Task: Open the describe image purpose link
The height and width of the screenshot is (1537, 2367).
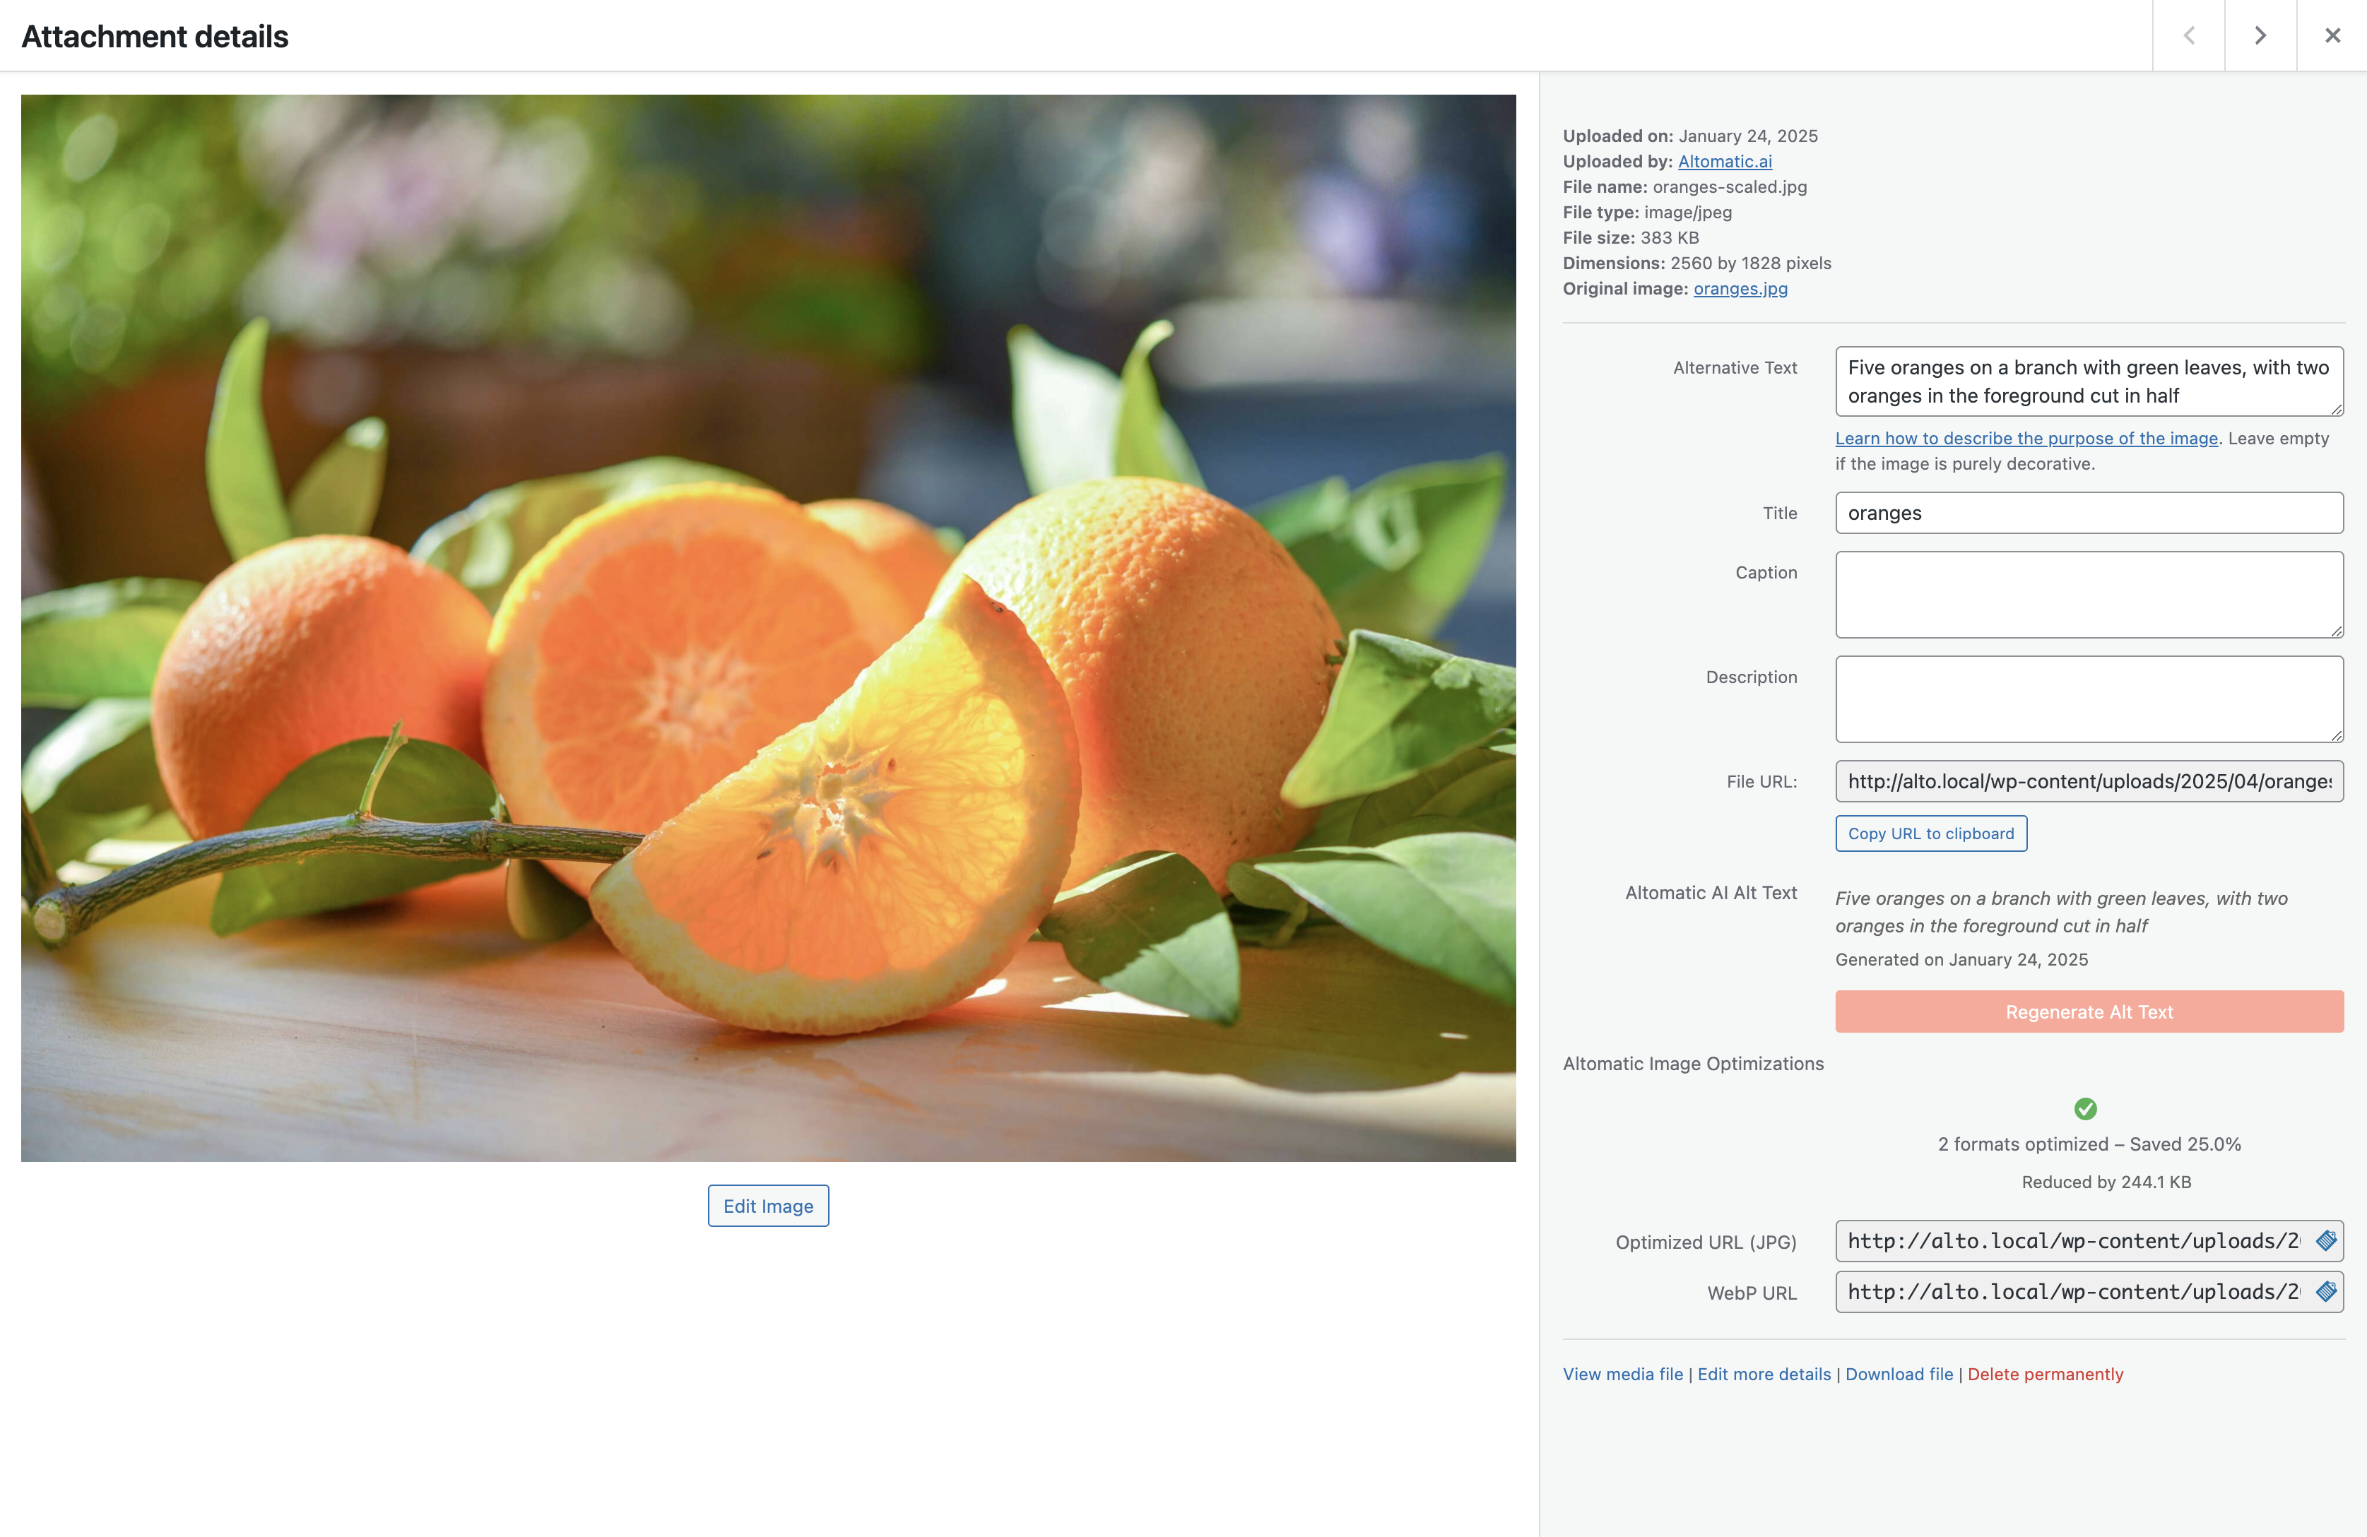Action: (2026, 439)
